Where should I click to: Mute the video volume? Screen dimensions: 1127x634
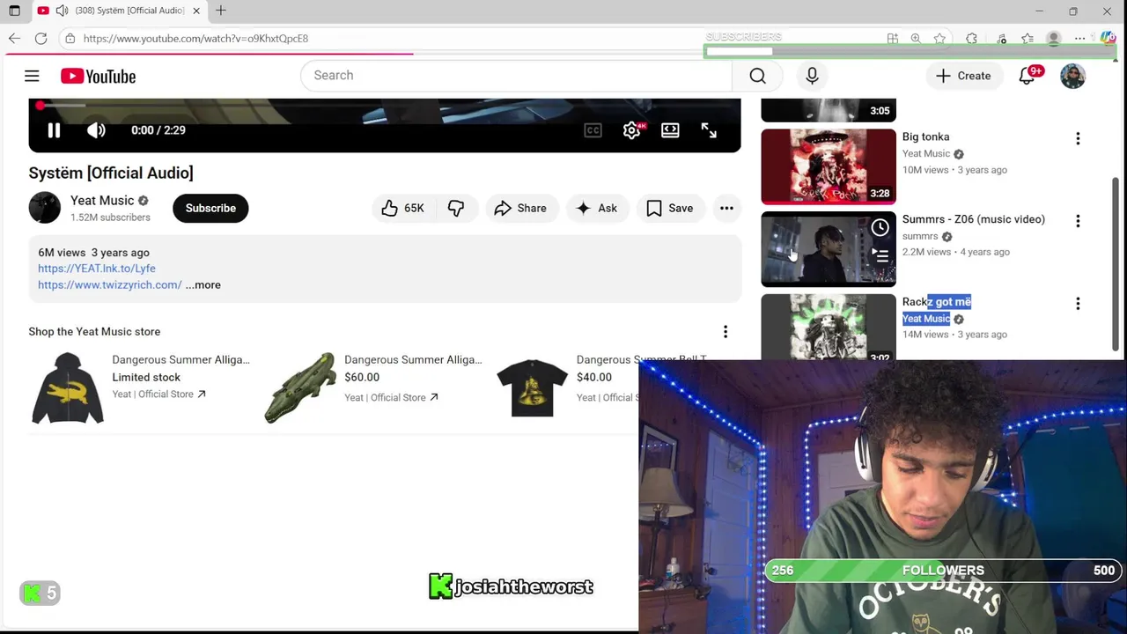tap(96, 130)
